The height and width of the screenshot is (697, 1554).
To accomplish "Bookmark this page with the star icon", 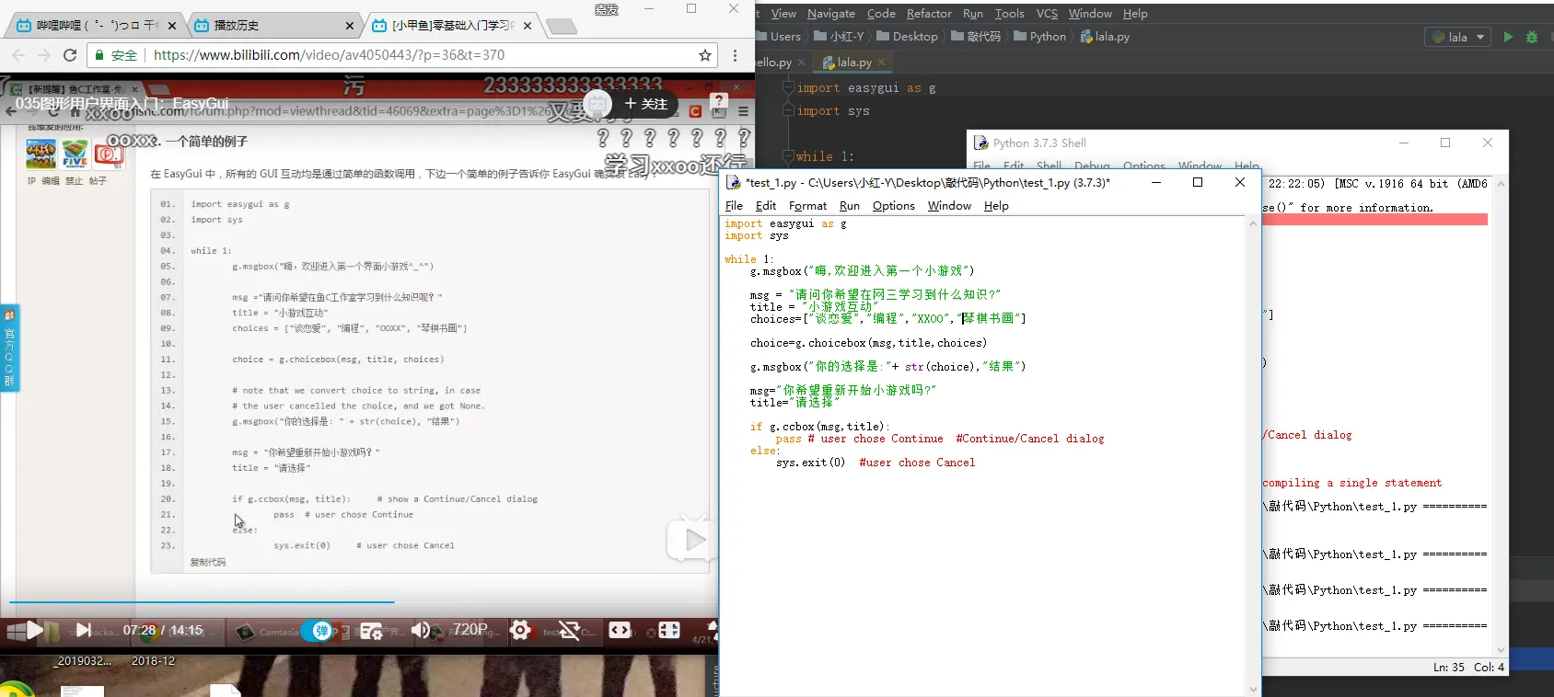I will [x=705, y=55].
